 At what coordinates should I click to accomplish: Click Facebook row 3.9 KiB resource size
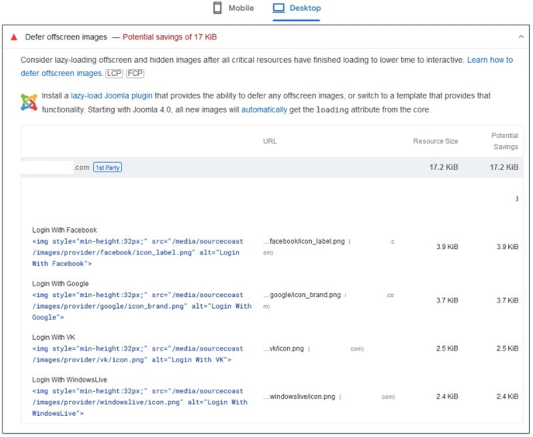447,246
